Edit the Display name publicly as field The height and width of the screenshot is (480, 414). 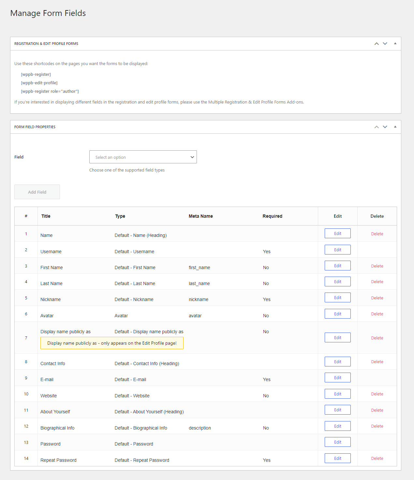coord(337,338)
